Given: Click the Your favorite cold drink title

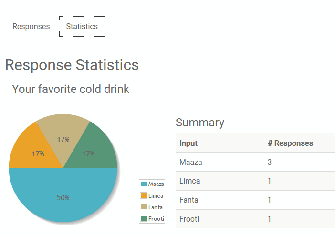Looking at the screenshot, I should [x=71, y=89].
